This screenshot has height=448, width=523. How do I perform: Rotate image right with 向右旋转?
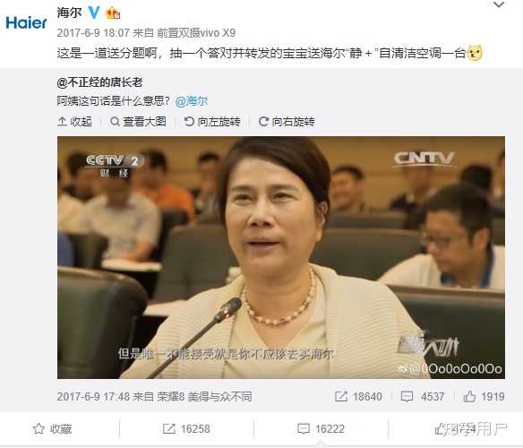(287, 122)
